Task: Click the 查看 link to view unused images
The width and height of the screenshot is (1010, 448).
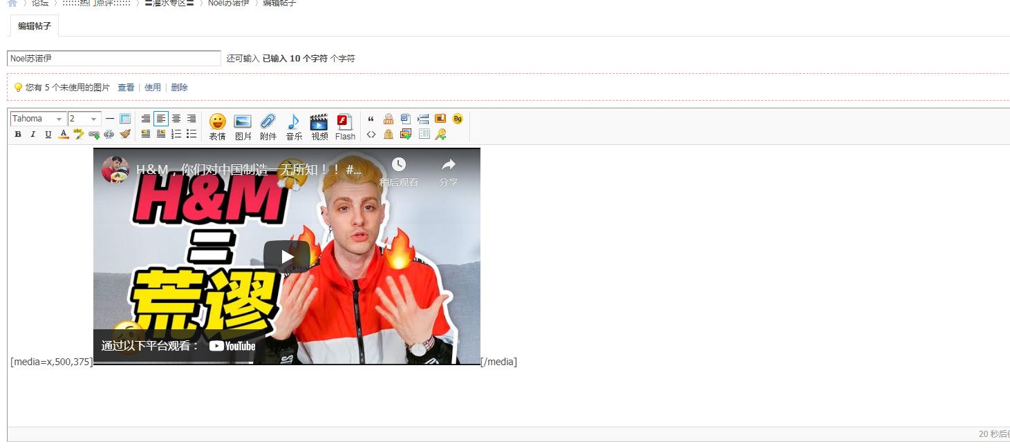Action: tap(125, 87)
